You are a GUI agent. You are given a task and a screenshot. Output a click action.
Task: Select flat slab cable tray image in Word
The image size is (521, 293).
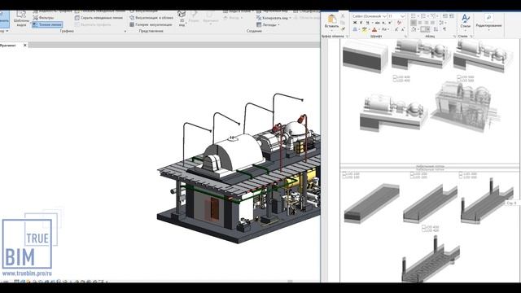point(371,203)
